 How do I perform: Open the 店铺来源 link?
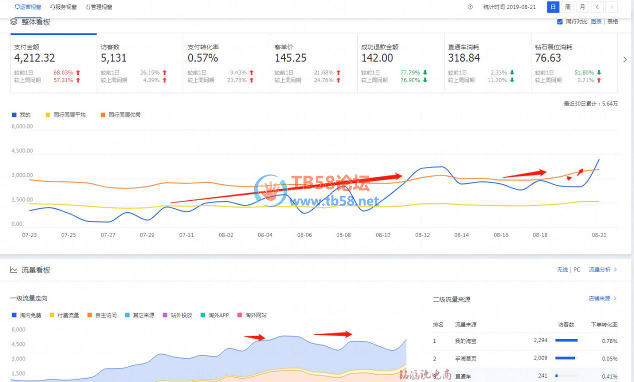[603, 298]
